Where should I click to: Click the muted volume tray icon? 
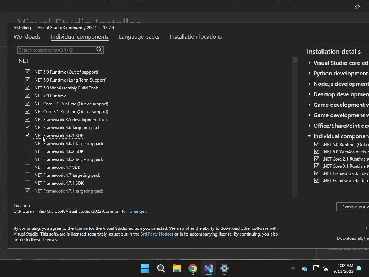(325, 268)
